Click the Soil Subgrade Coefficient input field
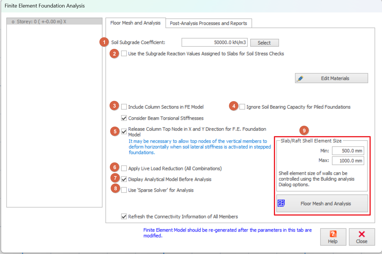 (x=215, y=42)
